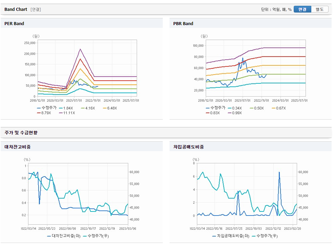Viewport: 336px width, 245px height.
Task: Click the 2022/05/23 date in 대차잔고비중 chart
Action: 47,229
